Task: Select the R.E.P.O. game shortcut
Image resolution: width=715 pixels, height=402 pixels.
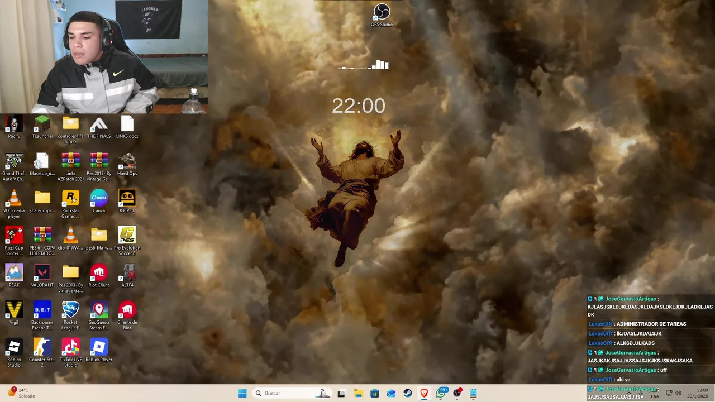Action: click(x=127, y=202)
